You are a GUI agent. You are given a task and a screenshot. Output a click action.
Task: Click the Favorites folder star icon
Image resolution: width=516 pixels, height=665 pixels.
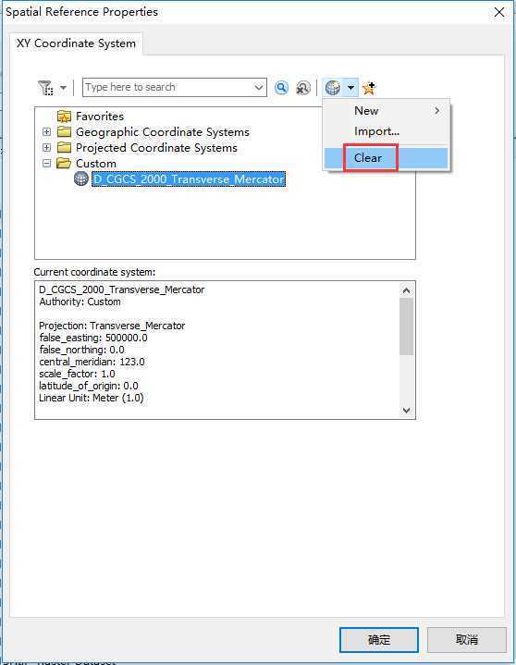coord(64,116)
